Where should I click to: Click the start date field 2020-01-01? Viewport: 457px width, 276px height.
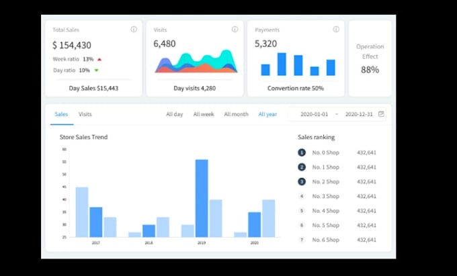tap(315, 114)
